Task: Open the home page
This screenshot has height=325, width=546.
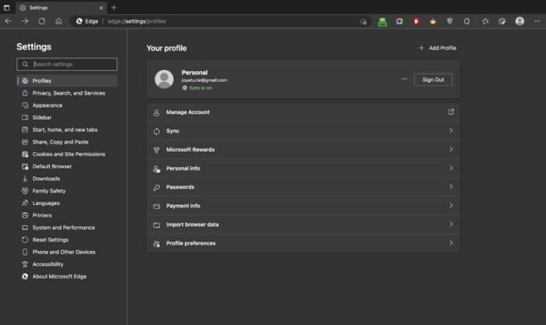Action: coord(58,21)
